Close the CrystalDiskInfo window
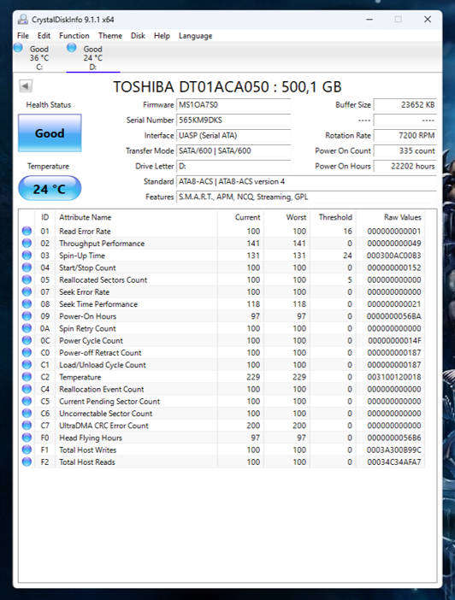Screen dimensions: 455x600 (x=428, y=19)
